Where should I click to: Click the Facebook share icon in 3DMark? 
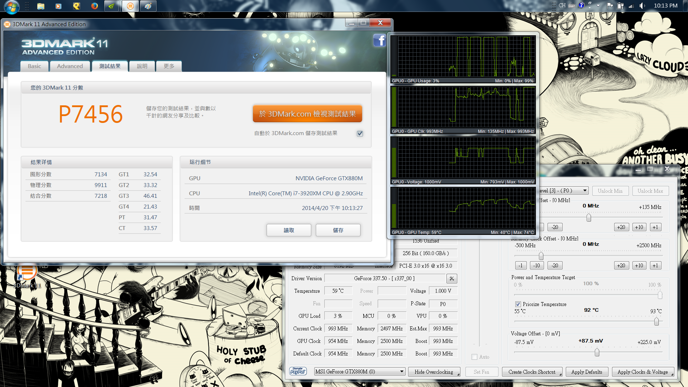coord(379,40)
